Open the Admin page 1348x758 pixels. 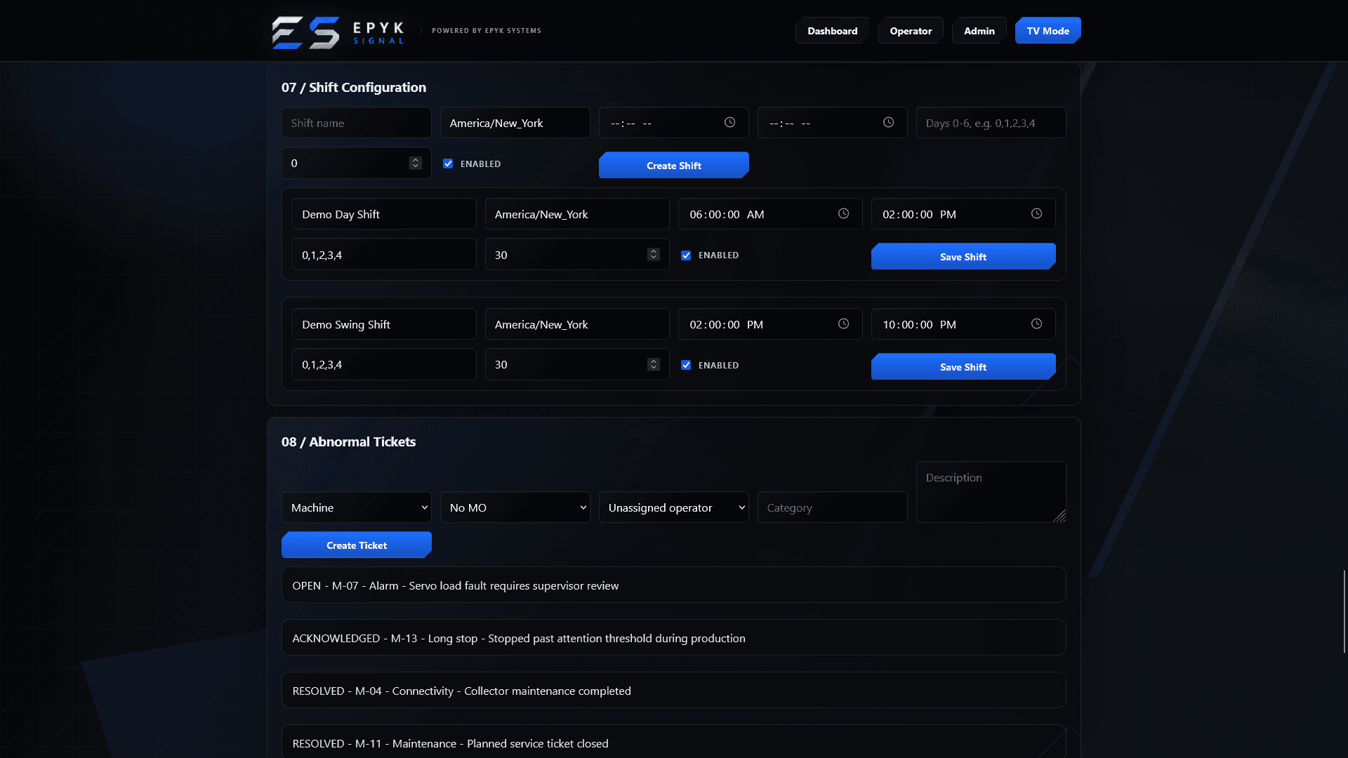[979, 31]
